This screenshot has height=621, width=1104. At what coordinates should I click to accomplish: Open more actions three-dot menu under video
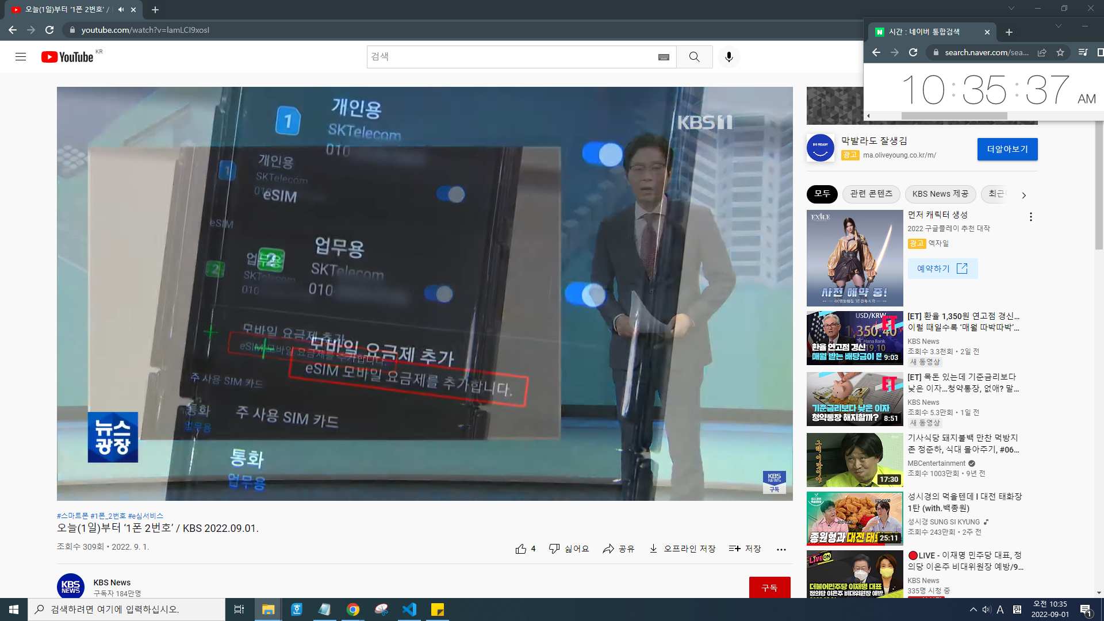781,550
